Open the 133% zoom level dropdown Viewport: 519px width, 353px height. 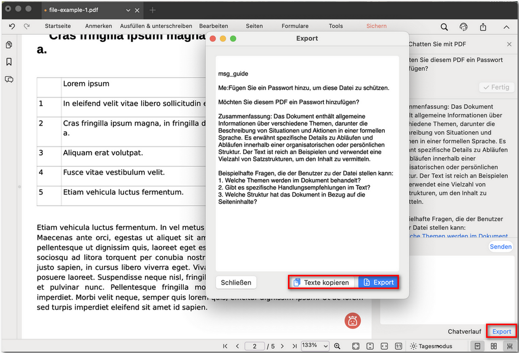(315, 346)
